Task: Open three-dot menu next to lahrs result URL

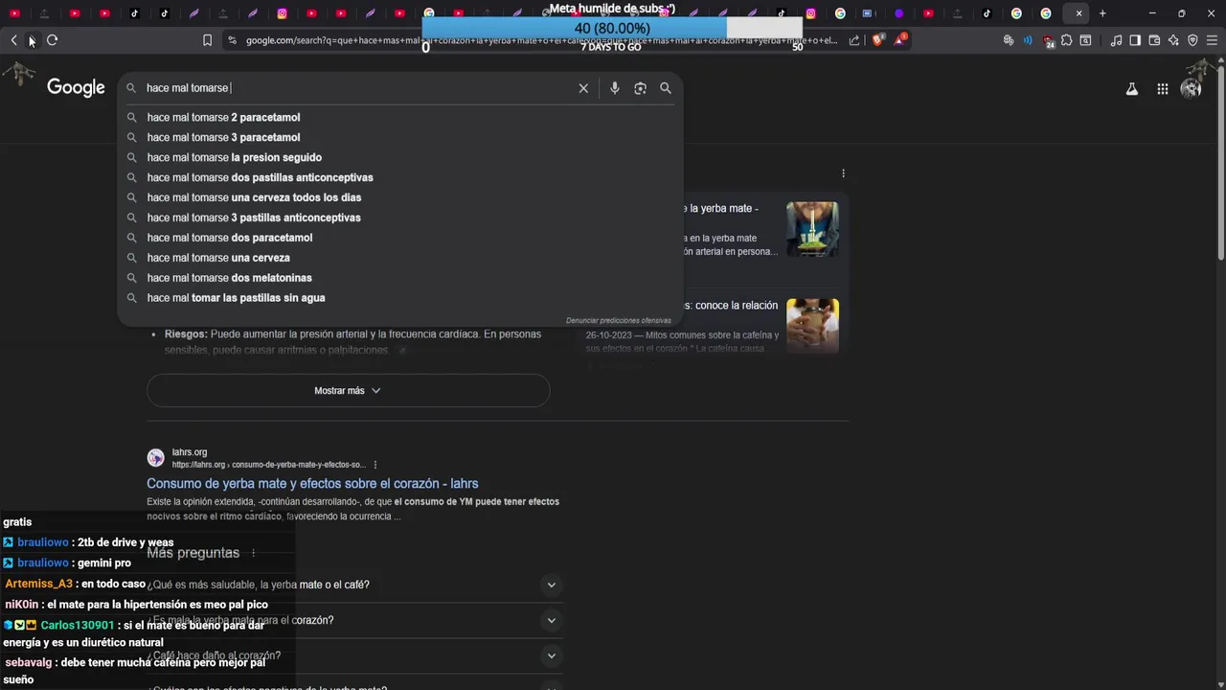Action: (375, 465)
